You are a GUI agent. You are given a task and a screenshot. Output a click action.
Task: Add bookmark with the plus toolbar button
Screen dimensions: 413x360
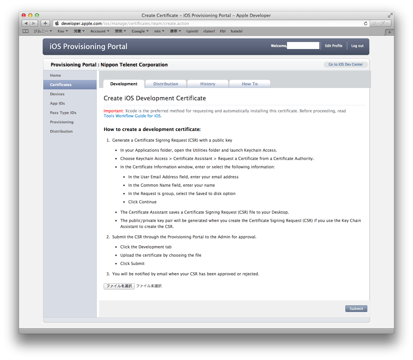click(45, 23)
